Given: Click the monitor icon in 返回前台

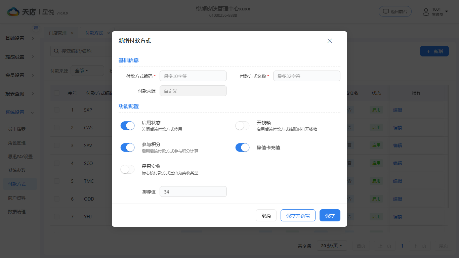Looking at the screenshot, I should point(386,11).
